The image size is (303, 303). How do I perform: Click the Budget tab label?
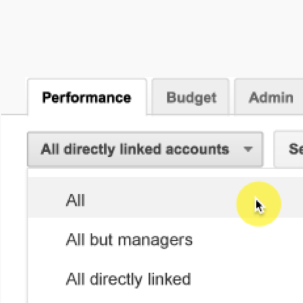click(191, 98)
